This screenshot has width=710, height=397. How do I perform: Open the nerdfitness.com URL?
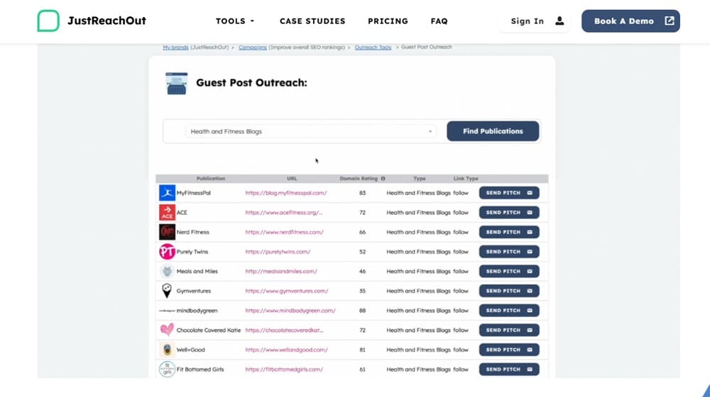pyautogui.click(x=285, y=232)
